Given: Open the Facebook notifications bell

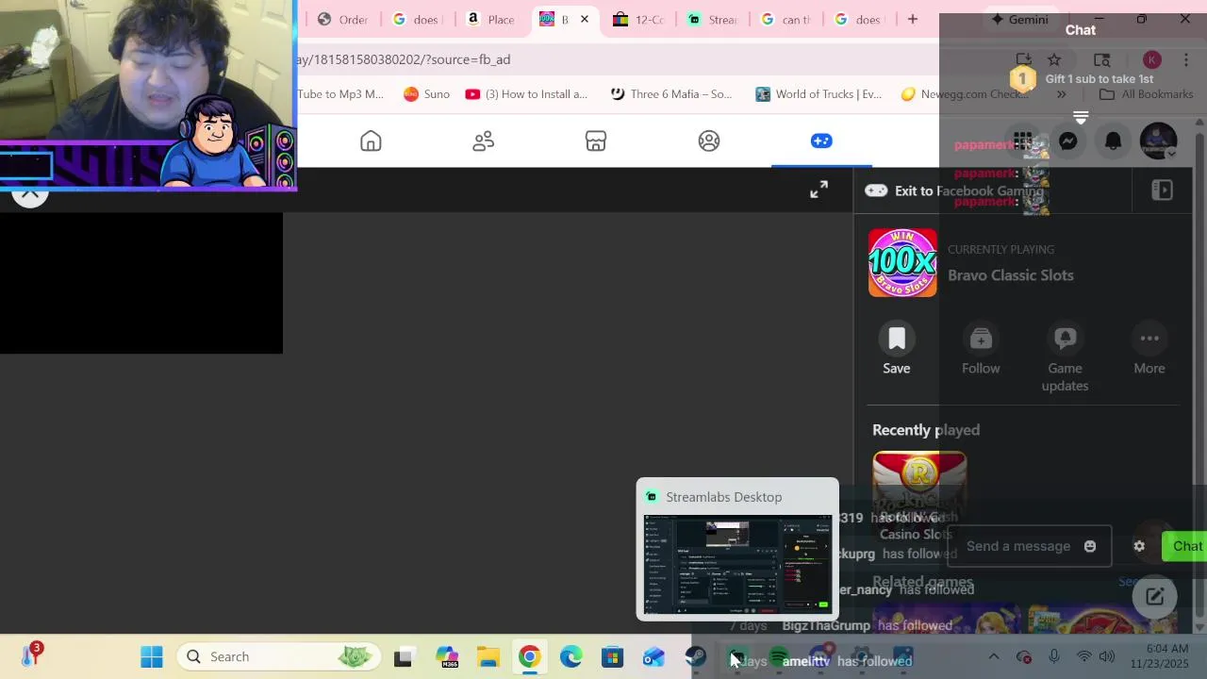Looking at the screenshot, I should [x=1114, y=141].
